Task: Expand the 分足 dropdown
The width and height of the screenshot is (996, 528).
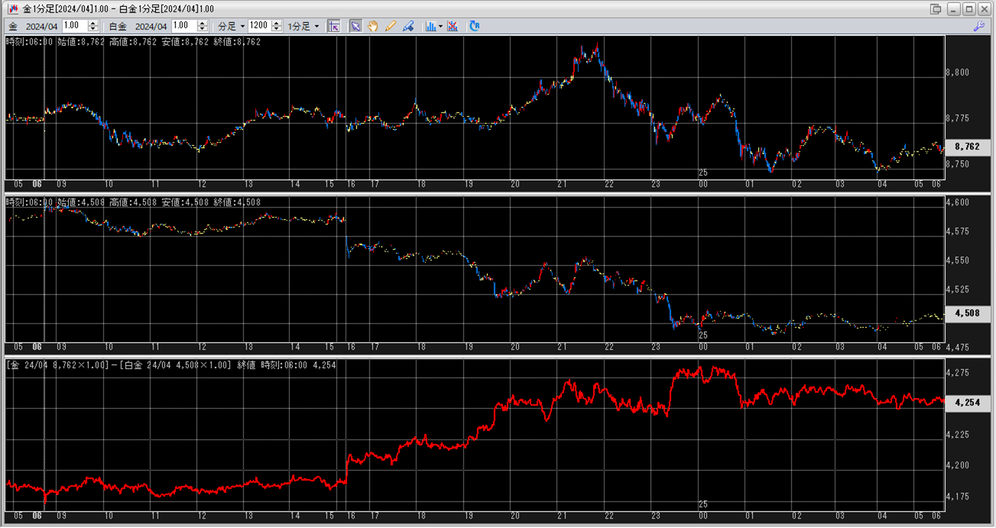Action: click(242, 26)
